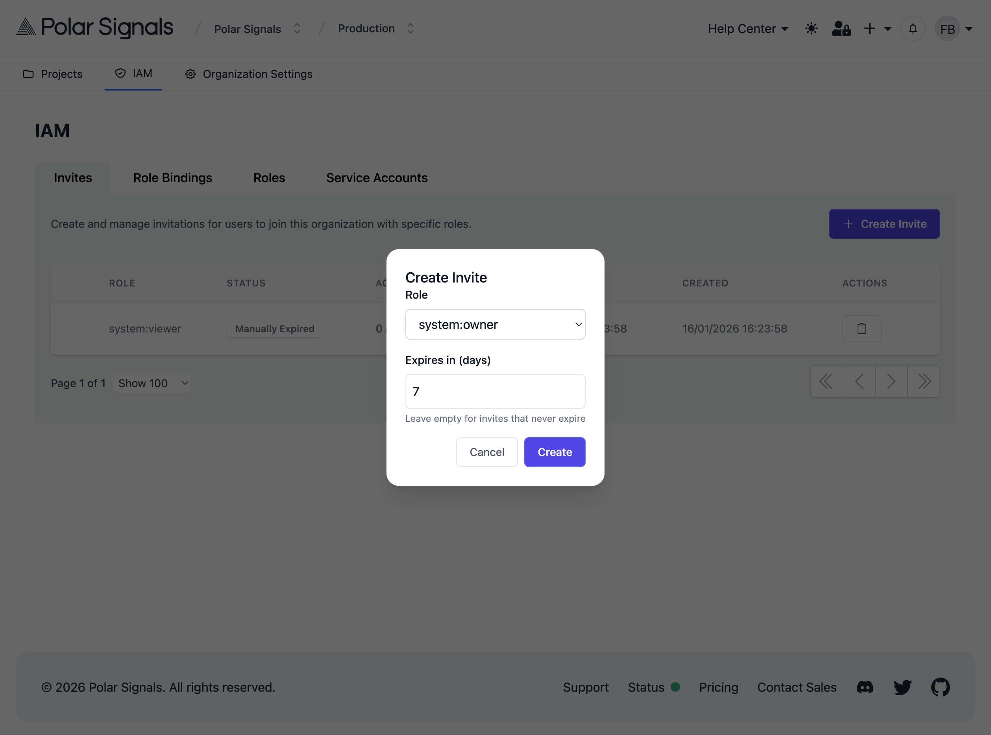Go to next page chevron
This screenshot has width=991, height=735.
891,381
